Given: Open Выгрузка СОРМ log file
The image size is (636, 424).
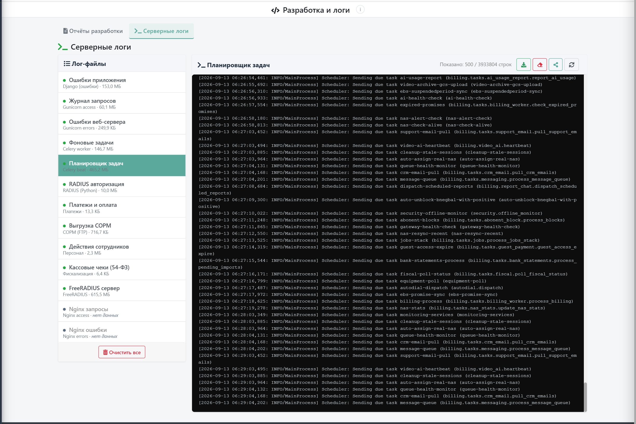Looking at the screenshot, I should click(x=122, y=229).
